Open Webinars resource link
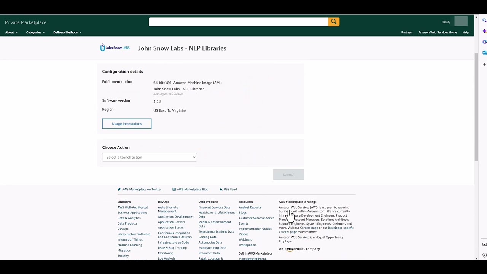 [x=245, y=240]
